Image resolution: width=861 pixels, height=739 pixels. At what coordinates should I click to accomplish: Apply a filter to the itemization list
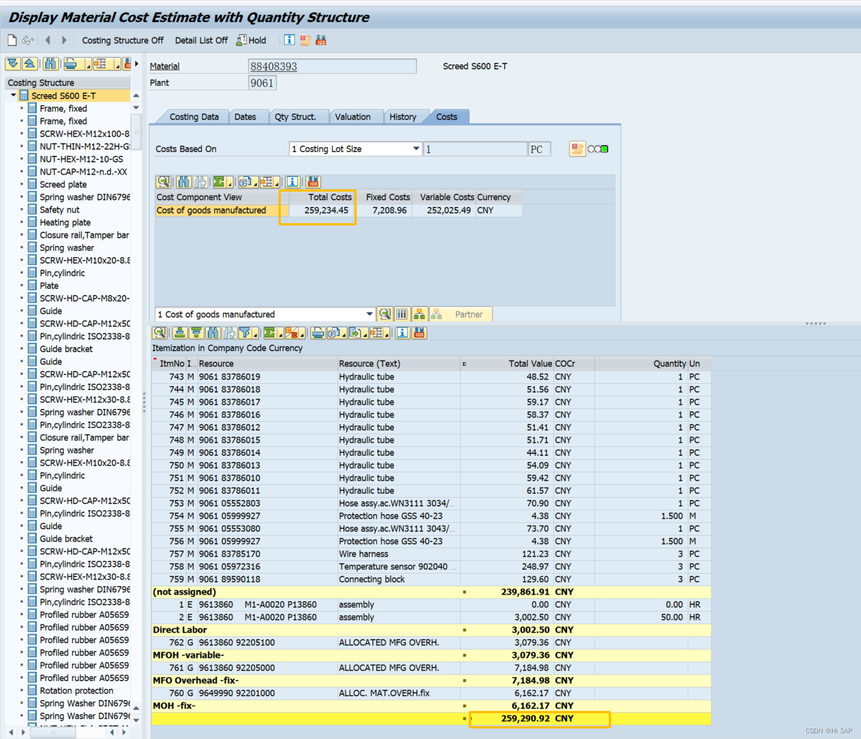click(x=245, y=333)
